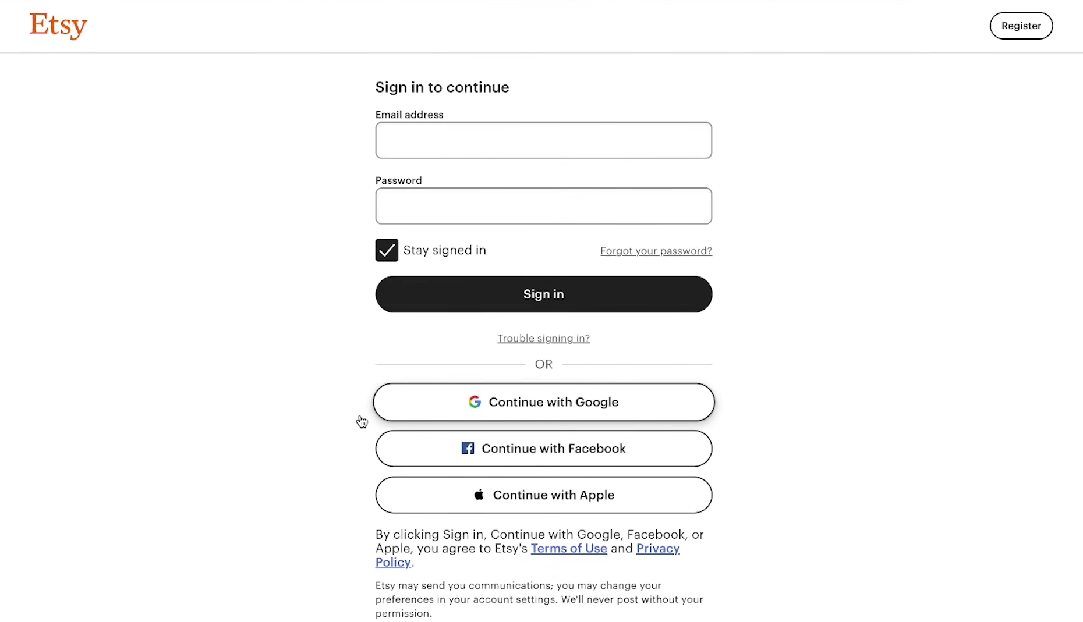Focus the Email address field
1083x622 pixels.
point(543,140)
